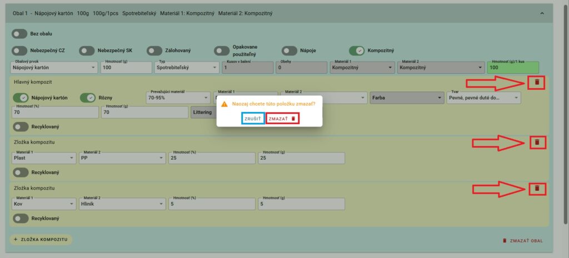Click trash icon for Kov Hliník component
Viewport: 569px width, 258px height.
click(x=537, y=189)
